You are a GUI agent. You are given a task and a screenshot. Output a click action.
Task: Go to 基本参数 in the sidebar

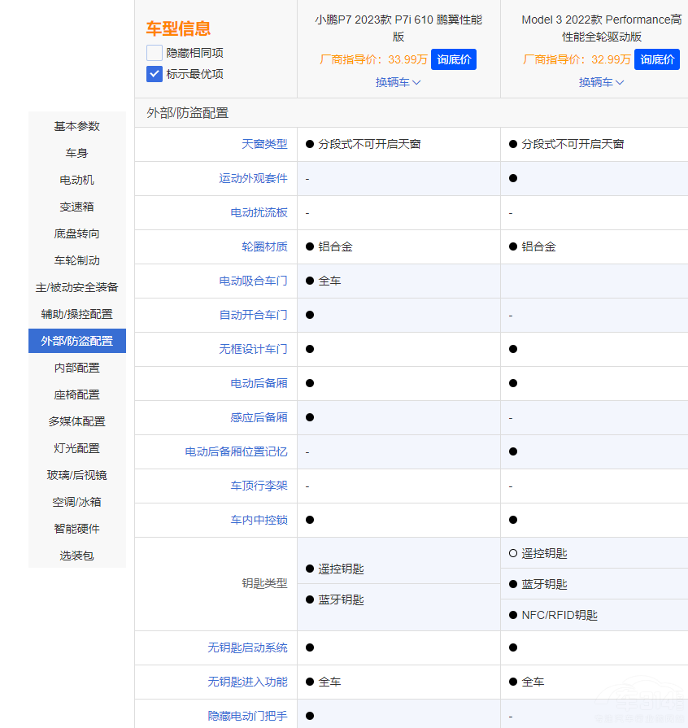click(77, 126)
